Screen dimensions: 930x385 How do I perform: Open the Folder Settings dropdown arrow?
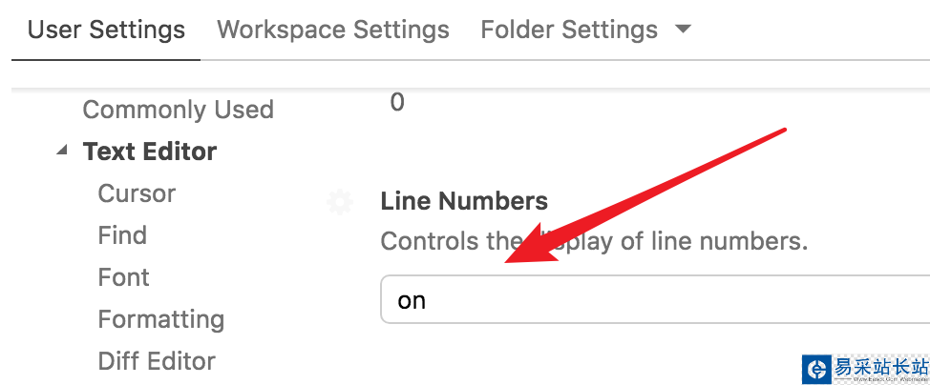(682, 30)
